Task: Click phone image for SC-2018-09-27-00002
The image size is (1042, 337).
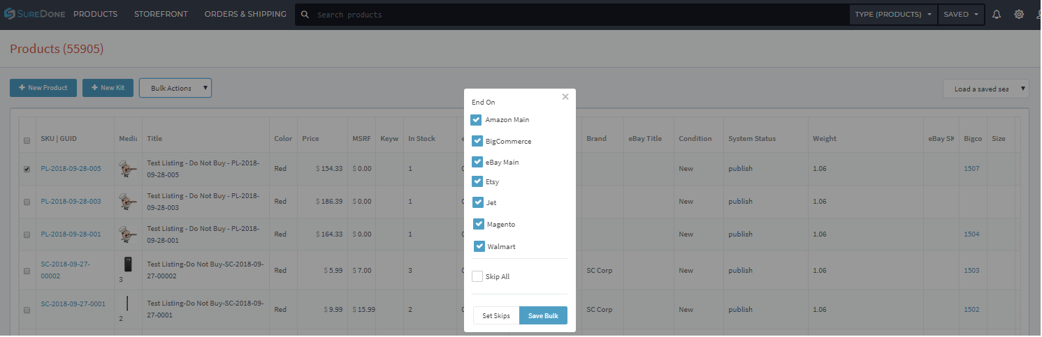Action: coord(127,264)
